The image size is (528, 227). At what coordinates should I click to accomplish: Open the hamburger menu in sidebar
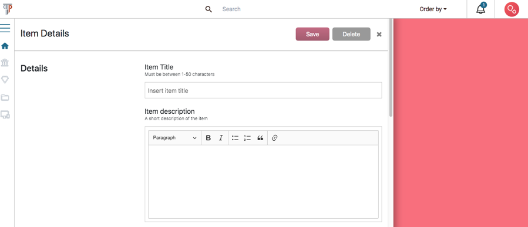point(5,28)
